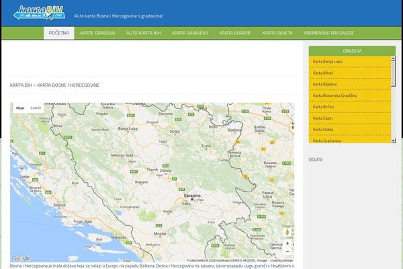Open Karta Bosanska Gradiška link
This screenshot has width=403, height=269.
pyautogui.click(x=350, y=95)
